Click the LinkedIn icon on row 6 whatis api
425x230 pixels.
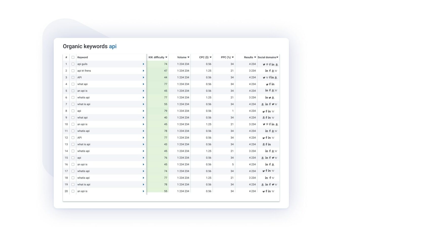click(266, 97)
